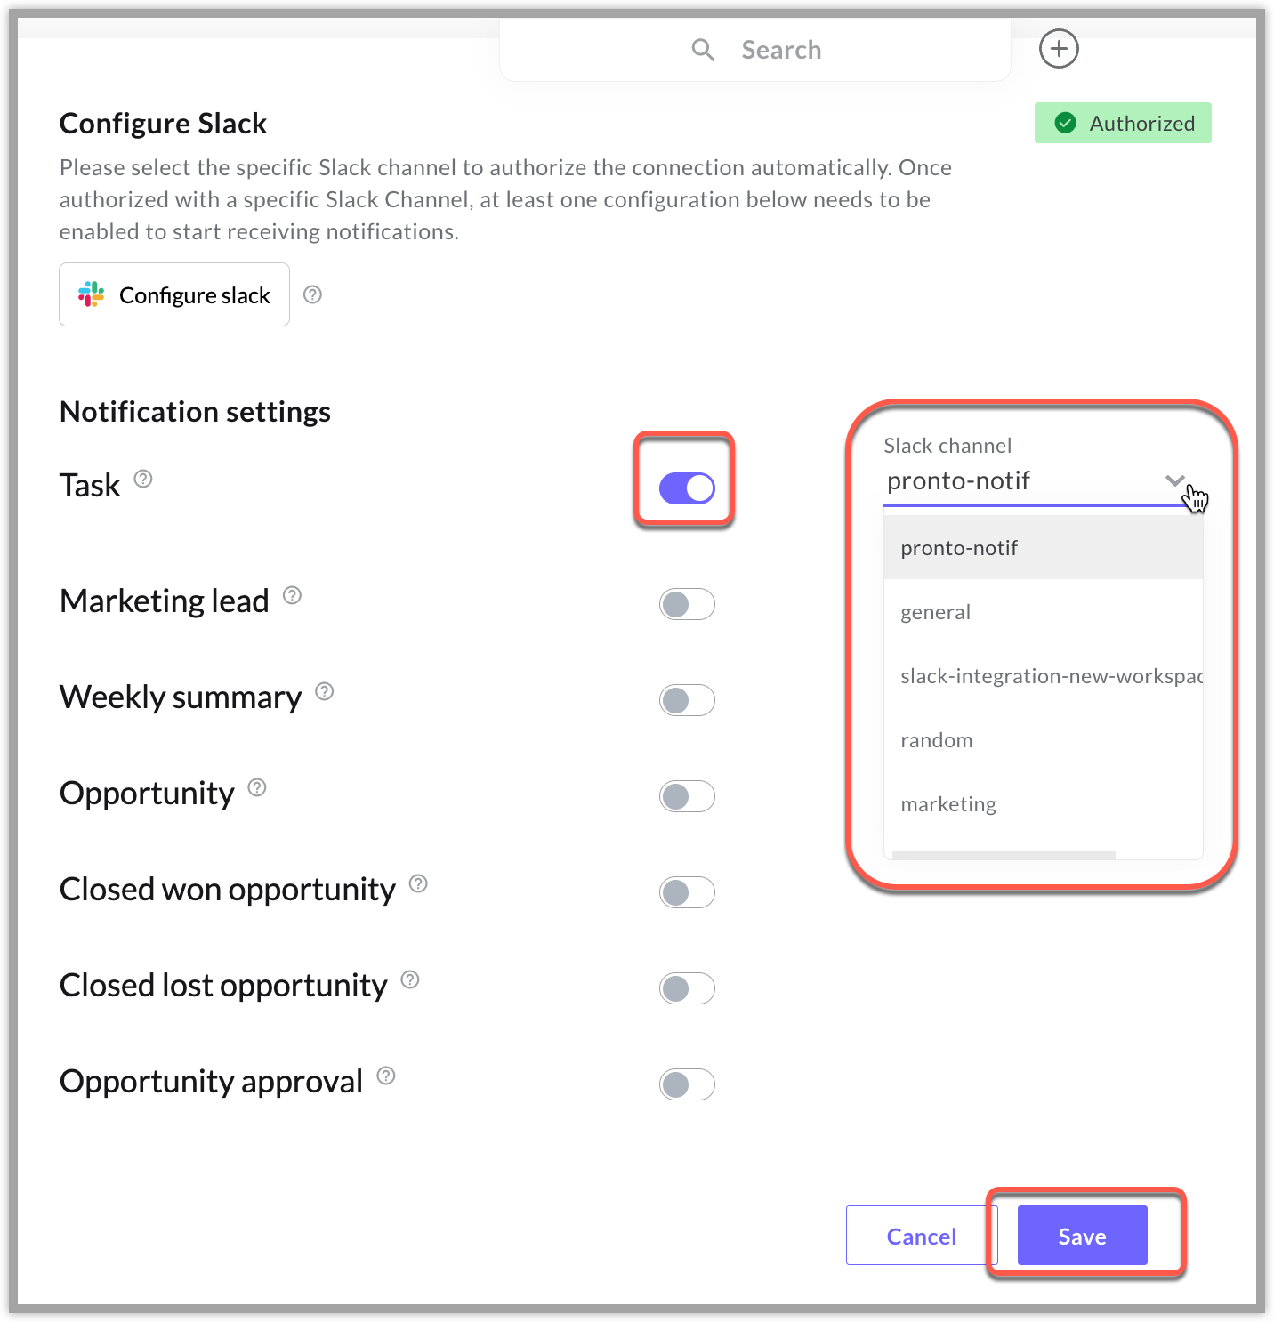Enable Closed lost opportunity toggle
Screen dimensions: 1274x1322
[x=687, y=988]
